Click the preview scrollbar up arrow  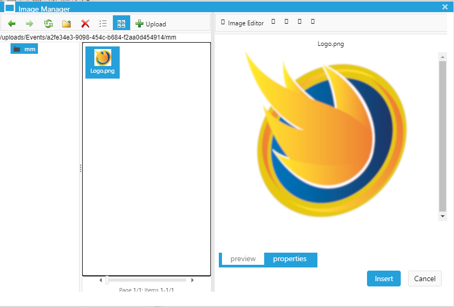[x=442, y=57]
